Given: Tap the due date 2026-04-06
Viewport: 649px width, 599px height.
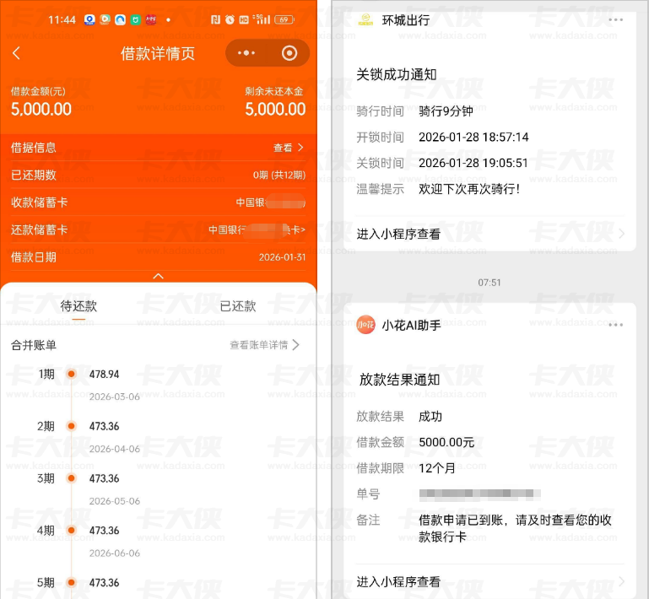Looking at the screenshot, I should pos(115,449).
